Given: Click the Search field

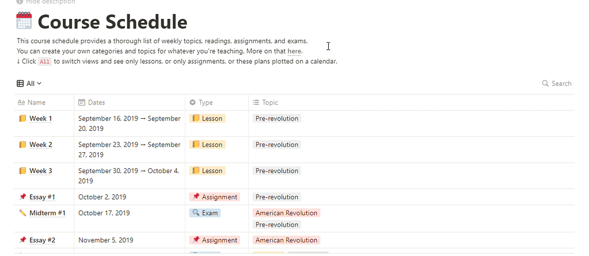Looking at the screenshot, I should [x=557, y=84].
